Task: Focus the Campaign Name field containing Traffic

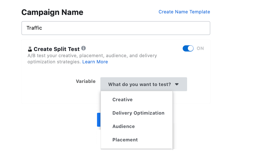Action: [x=116, y=28]
